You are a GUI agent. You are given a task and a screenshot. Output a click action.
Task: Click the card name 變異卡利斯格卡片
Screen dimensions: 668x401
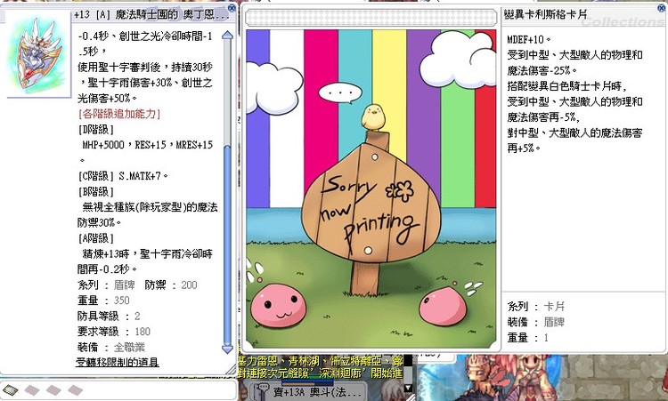pyautogui.click(x=545, y=14)
